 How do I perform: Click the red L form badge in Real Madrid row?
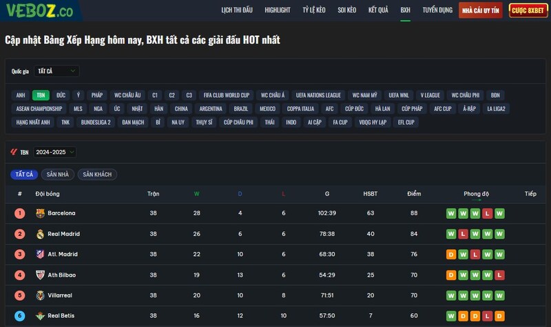pyautogui.click(x=463, y=234)
